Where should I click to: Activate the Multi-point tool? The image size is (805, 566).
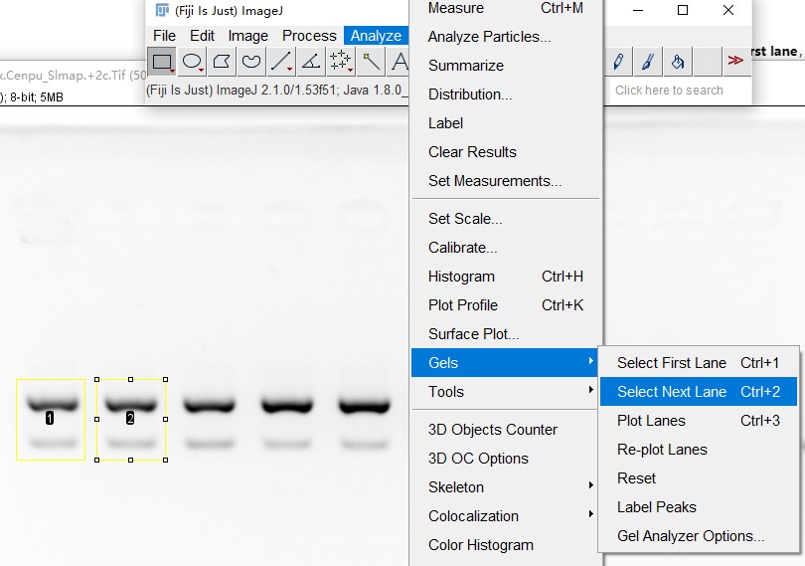pos(341,62)
